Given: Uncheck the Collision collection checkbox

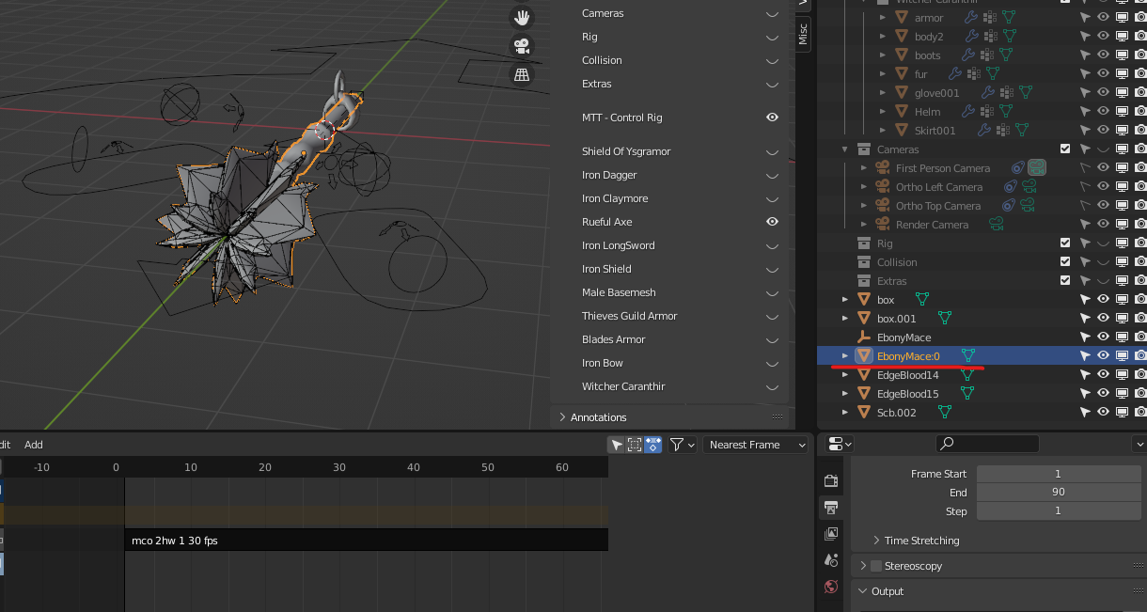Looking at the screenshot, I should pyautogui.click(x=1065, y=262).
